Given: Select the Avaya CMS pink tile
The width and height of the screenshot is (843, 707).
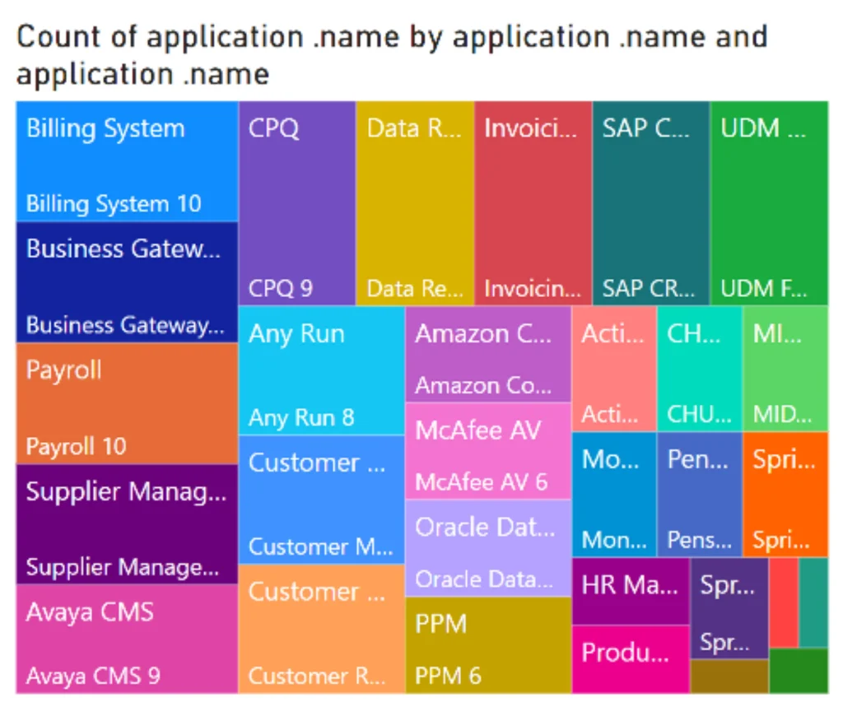Looking at the screenshot, I should coord(127,639).
